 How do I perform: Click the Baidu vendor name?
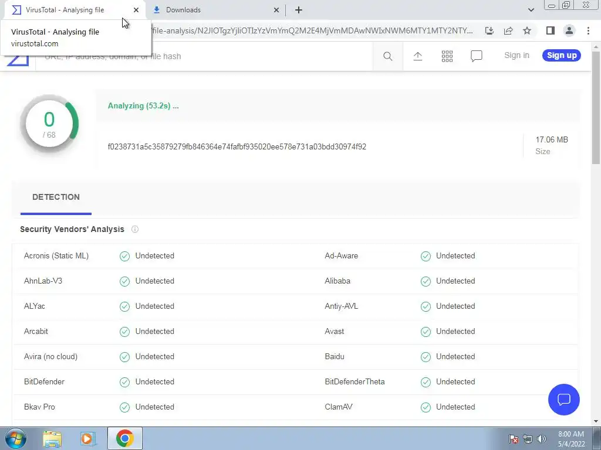[x=334, y=357]
